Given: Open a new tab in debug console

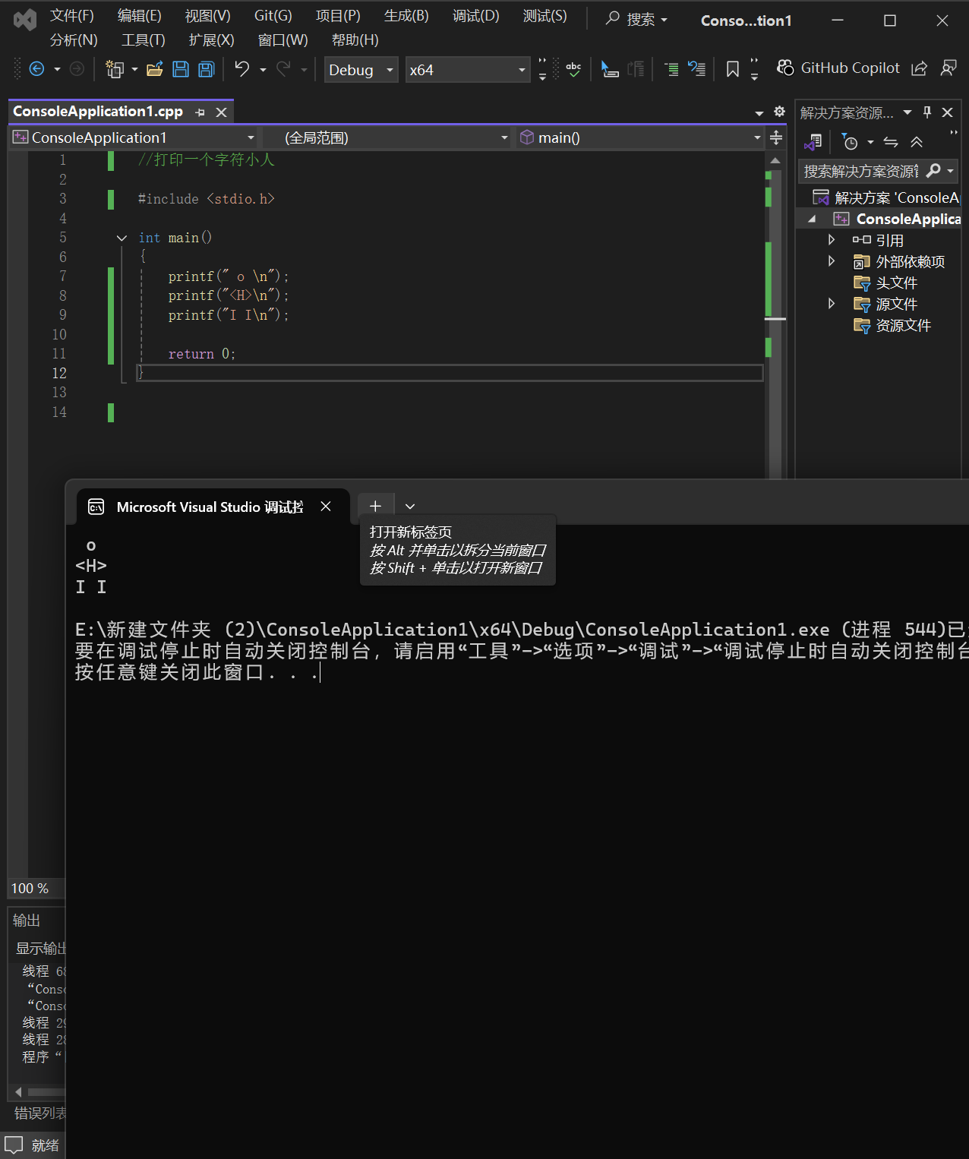Looking at the screenshot, I should point(375,506).
